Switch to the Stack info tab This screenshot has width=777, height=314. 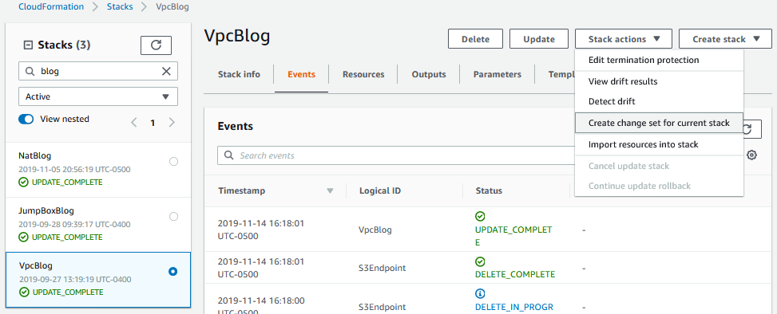tap(239, 75)
